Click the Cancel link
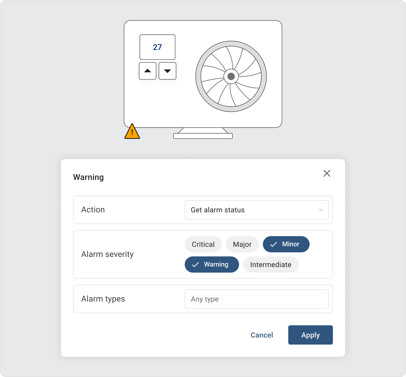This screenshot has width=406, height=377. click(262, 335)
